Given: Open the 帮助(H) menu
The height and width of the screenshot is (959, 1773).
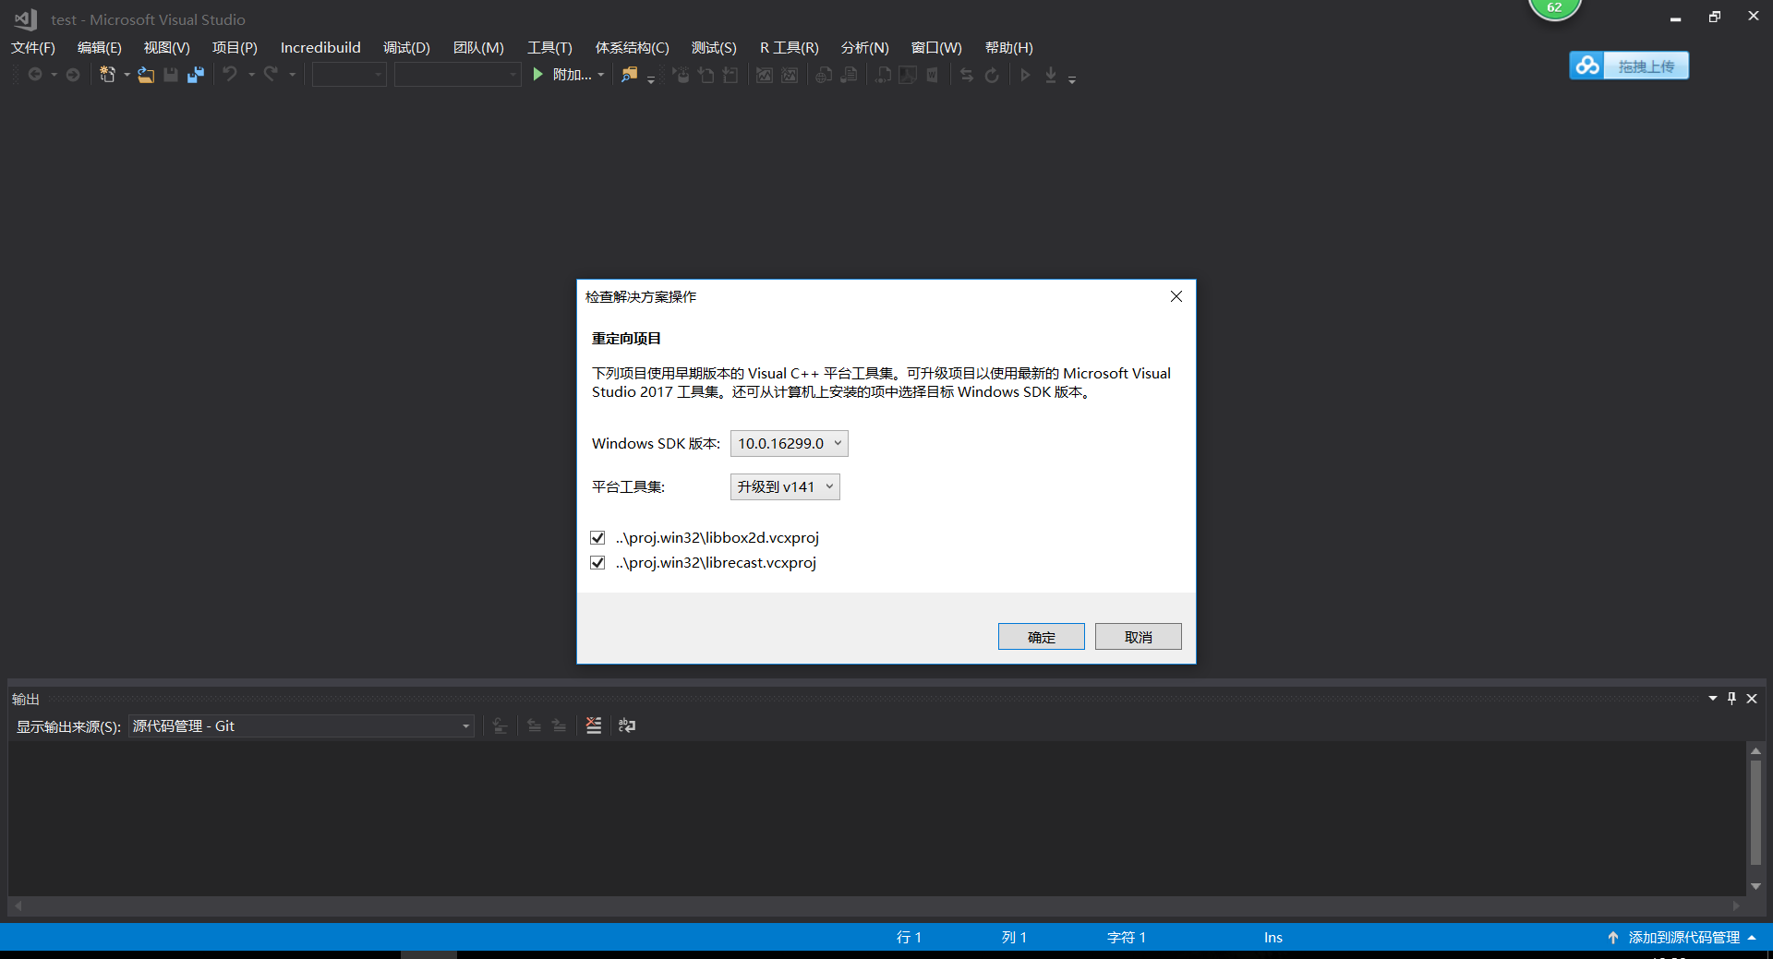Looking at the screenshot, I should [1009, 47].
